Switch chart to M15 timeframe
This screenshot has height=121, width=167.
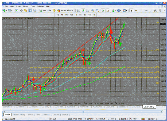(67, 15)
